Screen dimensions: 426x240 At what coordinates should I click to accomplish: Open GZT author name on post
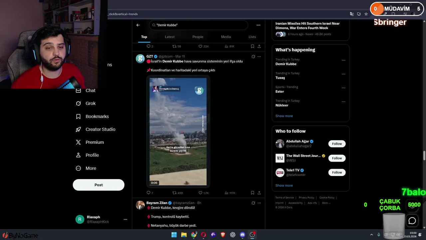click(x=150, y=56)
